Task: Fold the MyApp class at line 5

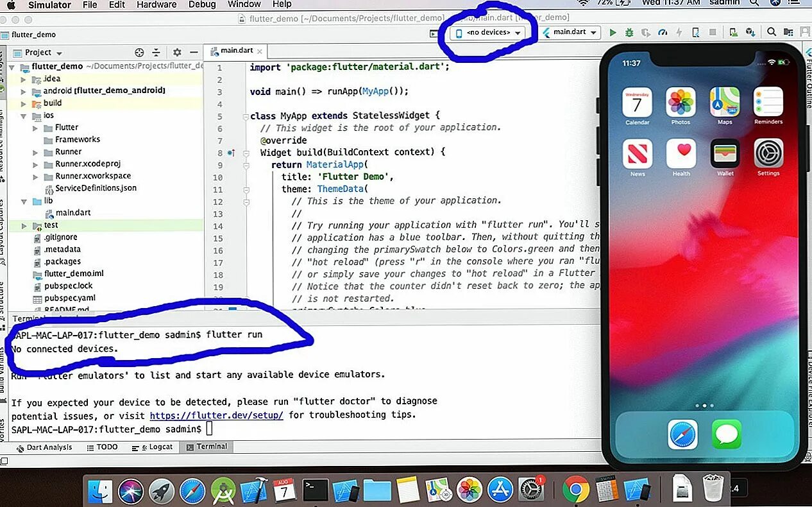Action: point(245,117)
